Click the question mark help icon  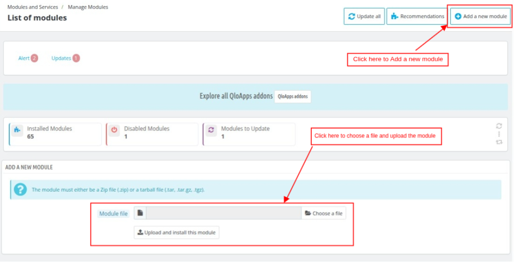point(20,190)
